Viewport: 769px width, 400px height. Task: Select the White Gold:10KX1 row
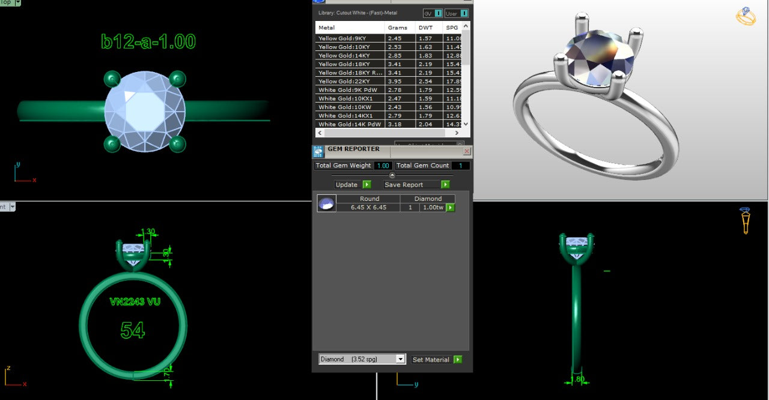click(389, 98)
